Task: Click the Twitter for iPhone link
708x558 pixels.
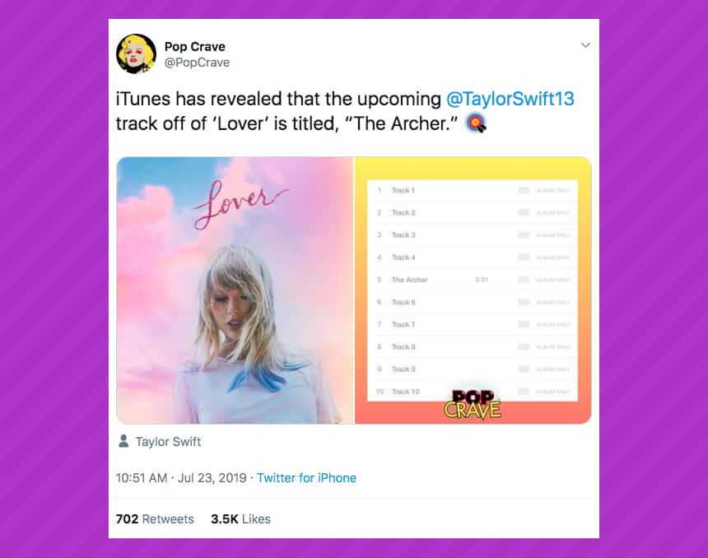Action: pos(306,477)
